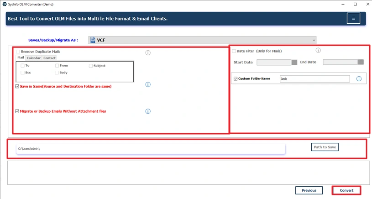Uncheck Save in Same folder option

point(17,86)
